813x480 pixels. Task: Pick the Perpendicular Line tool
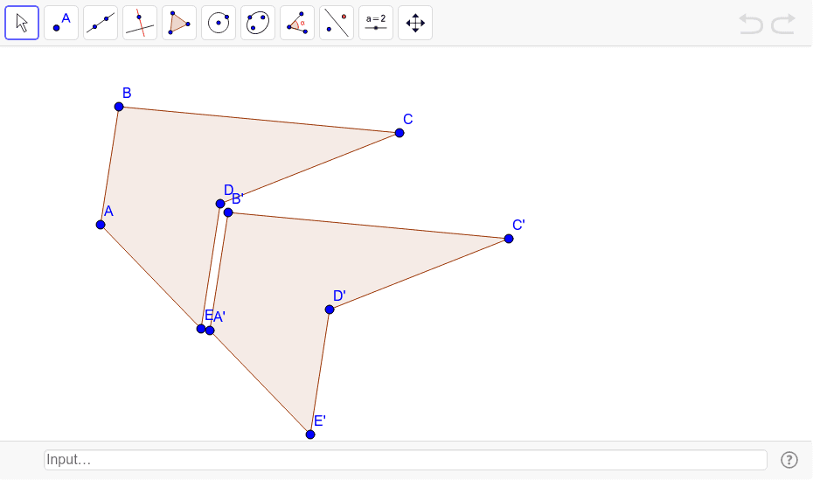140,23
